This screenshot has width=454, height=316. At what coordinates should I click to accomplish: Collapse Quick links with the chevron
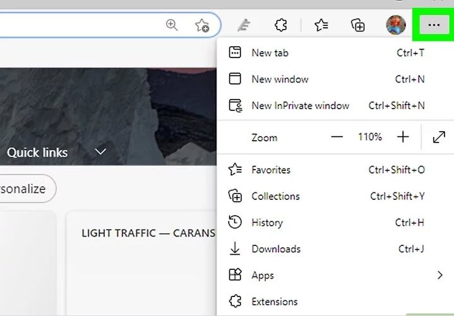pos(100,151)
